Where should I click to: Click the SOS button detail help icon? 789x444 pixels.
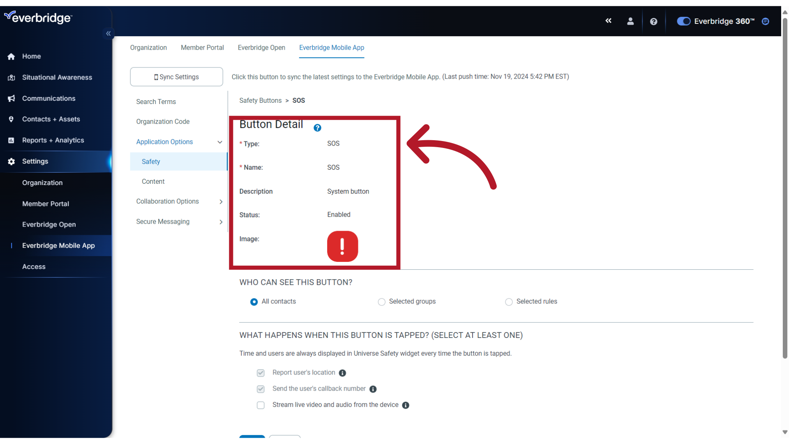pos(317,127)
